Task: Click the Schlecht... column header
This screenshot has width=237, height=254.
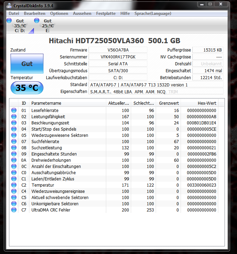Action: pyautogui.click(x=144, y=103)
